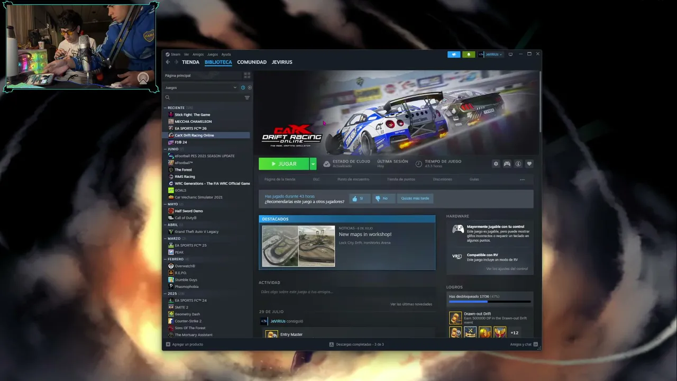Open New maps in workshop news thumbnail
The width and height of the screenshot is (677, 381).
(x=298, y=246)
